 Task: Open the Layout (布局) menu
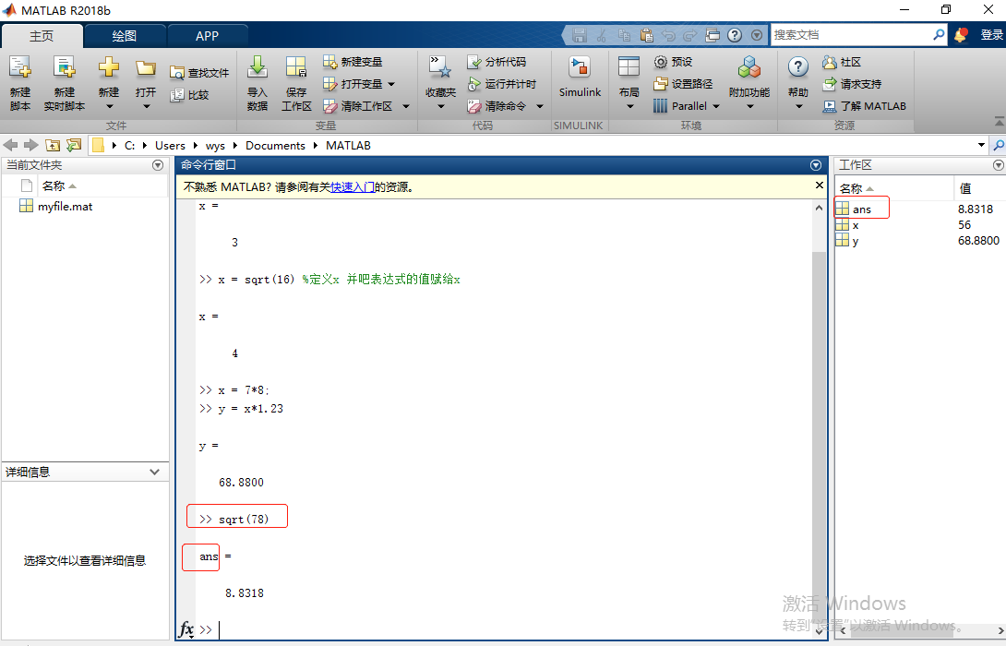[x=629, y=82]
